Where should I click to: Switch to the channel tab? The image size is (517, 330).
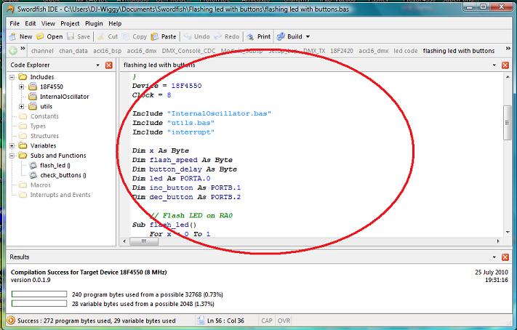pyautogui.click(x=42, y=51)
